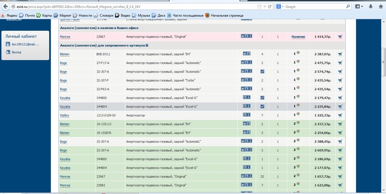Open the bookmarks menu button dropdown

tap(359, 7)
